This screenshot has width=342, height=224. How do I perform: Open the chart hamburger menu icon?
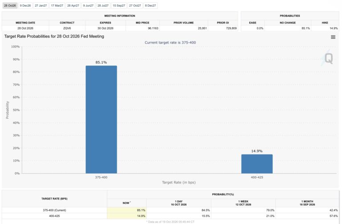tap(333, 37)
